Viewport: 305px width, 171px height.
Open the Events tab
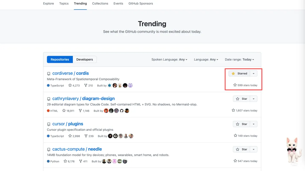coord(118,3)
